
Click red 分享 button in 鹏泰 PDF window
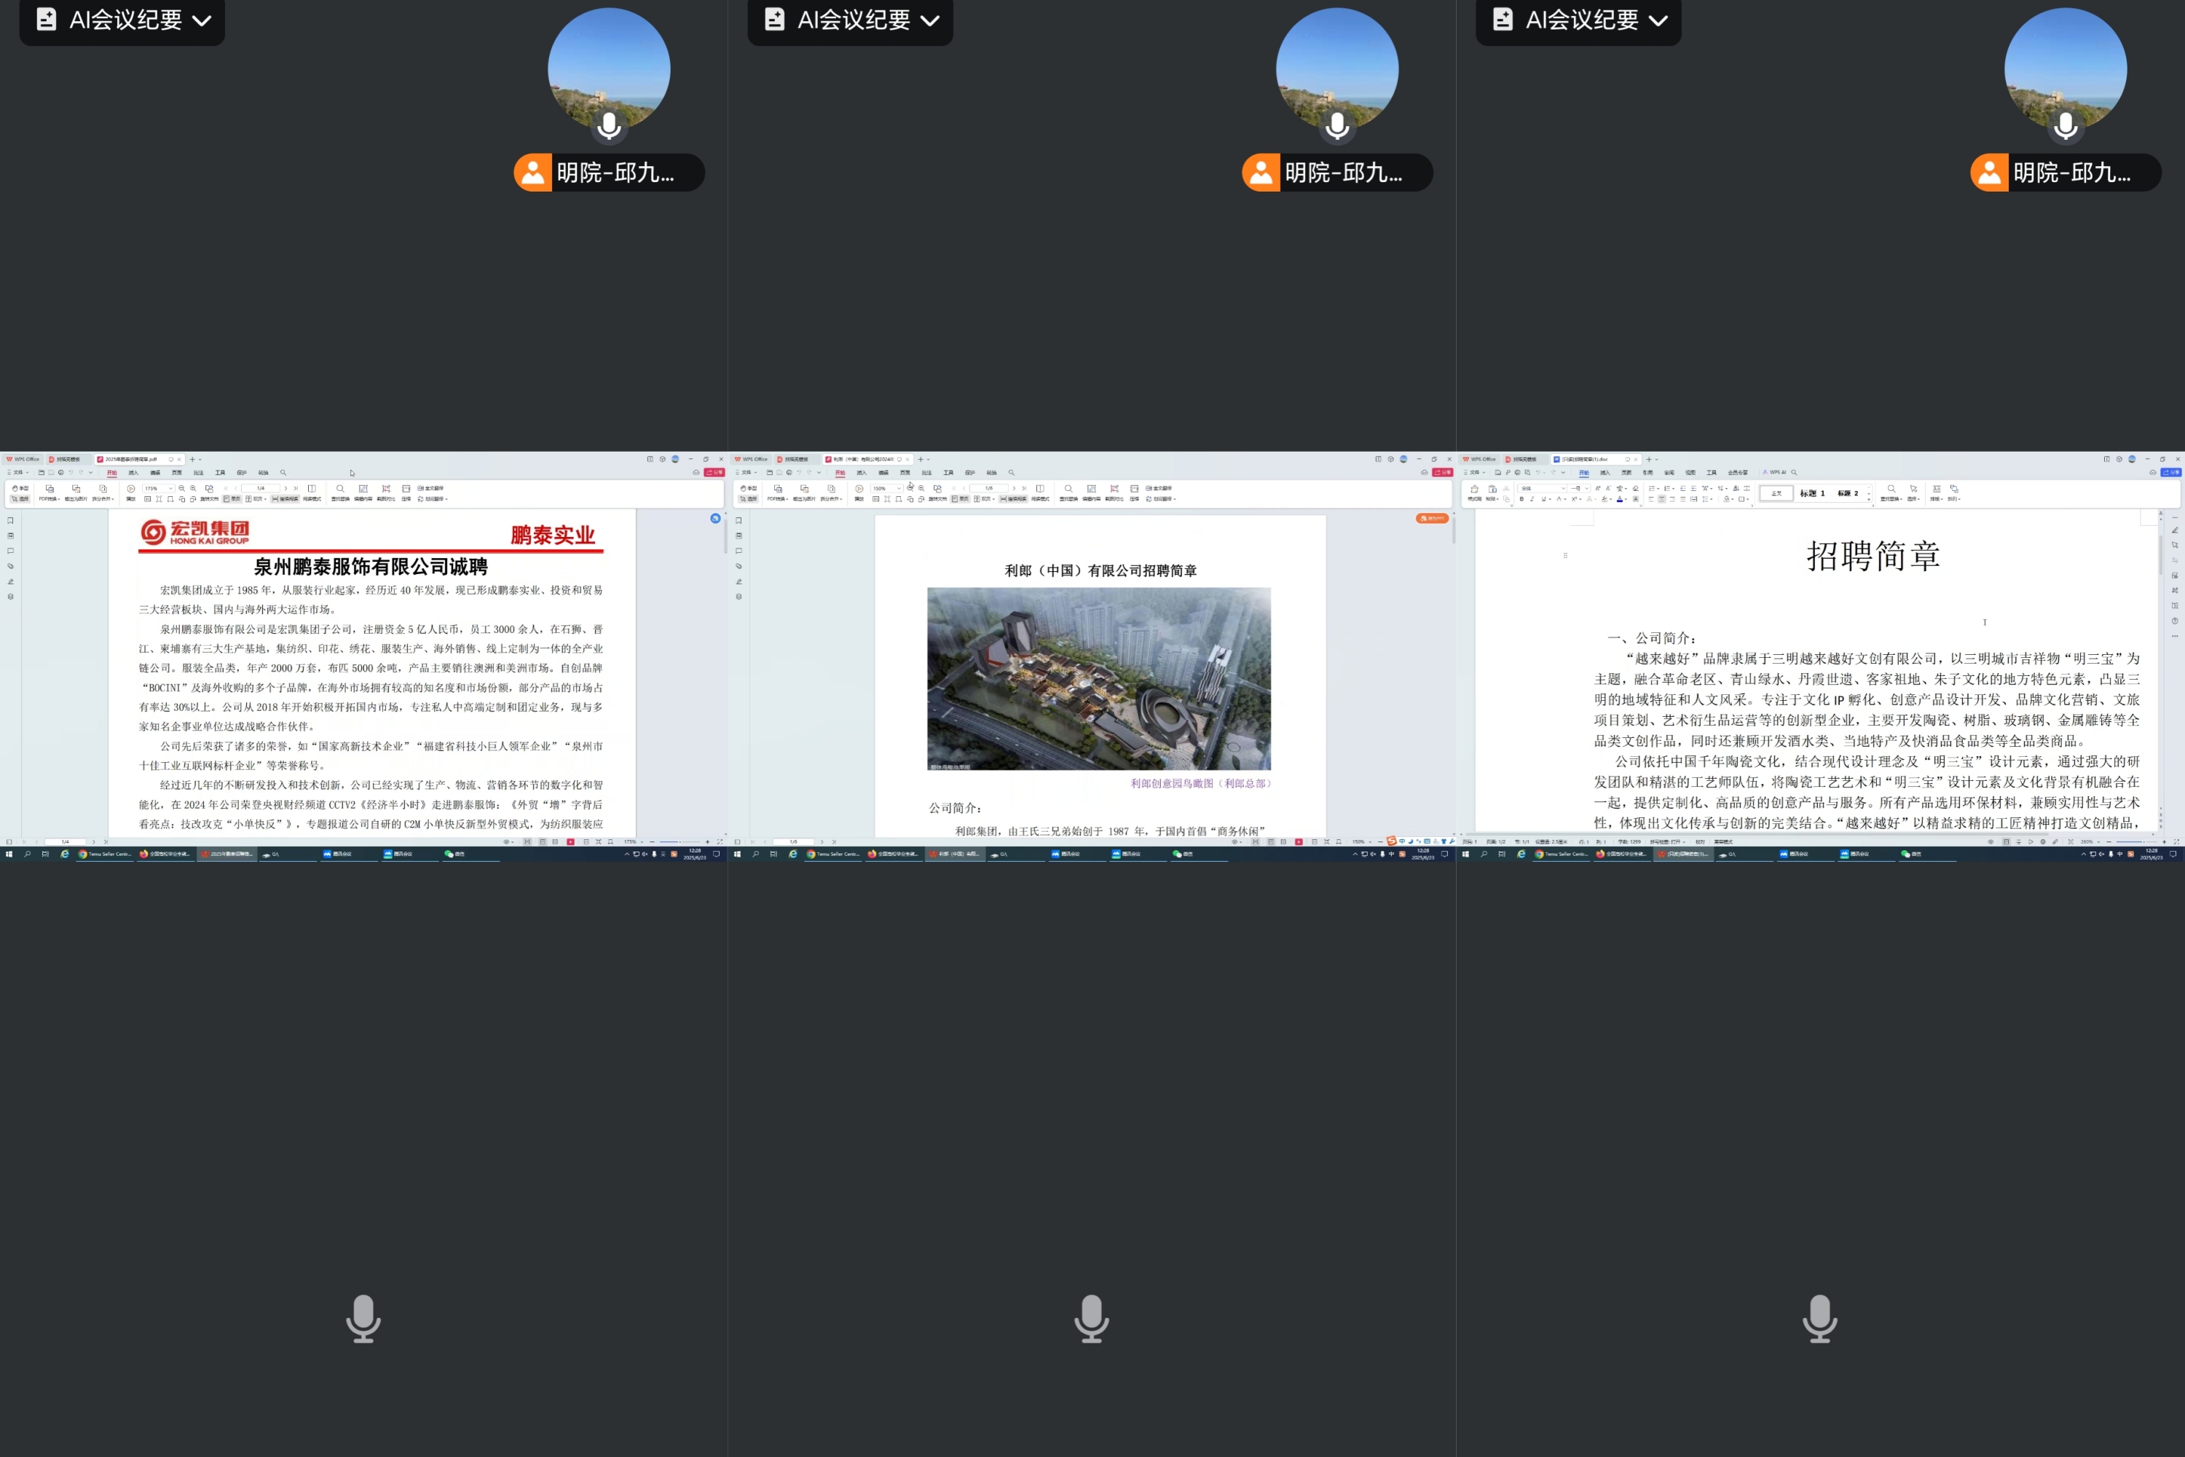tap(714, 473)
